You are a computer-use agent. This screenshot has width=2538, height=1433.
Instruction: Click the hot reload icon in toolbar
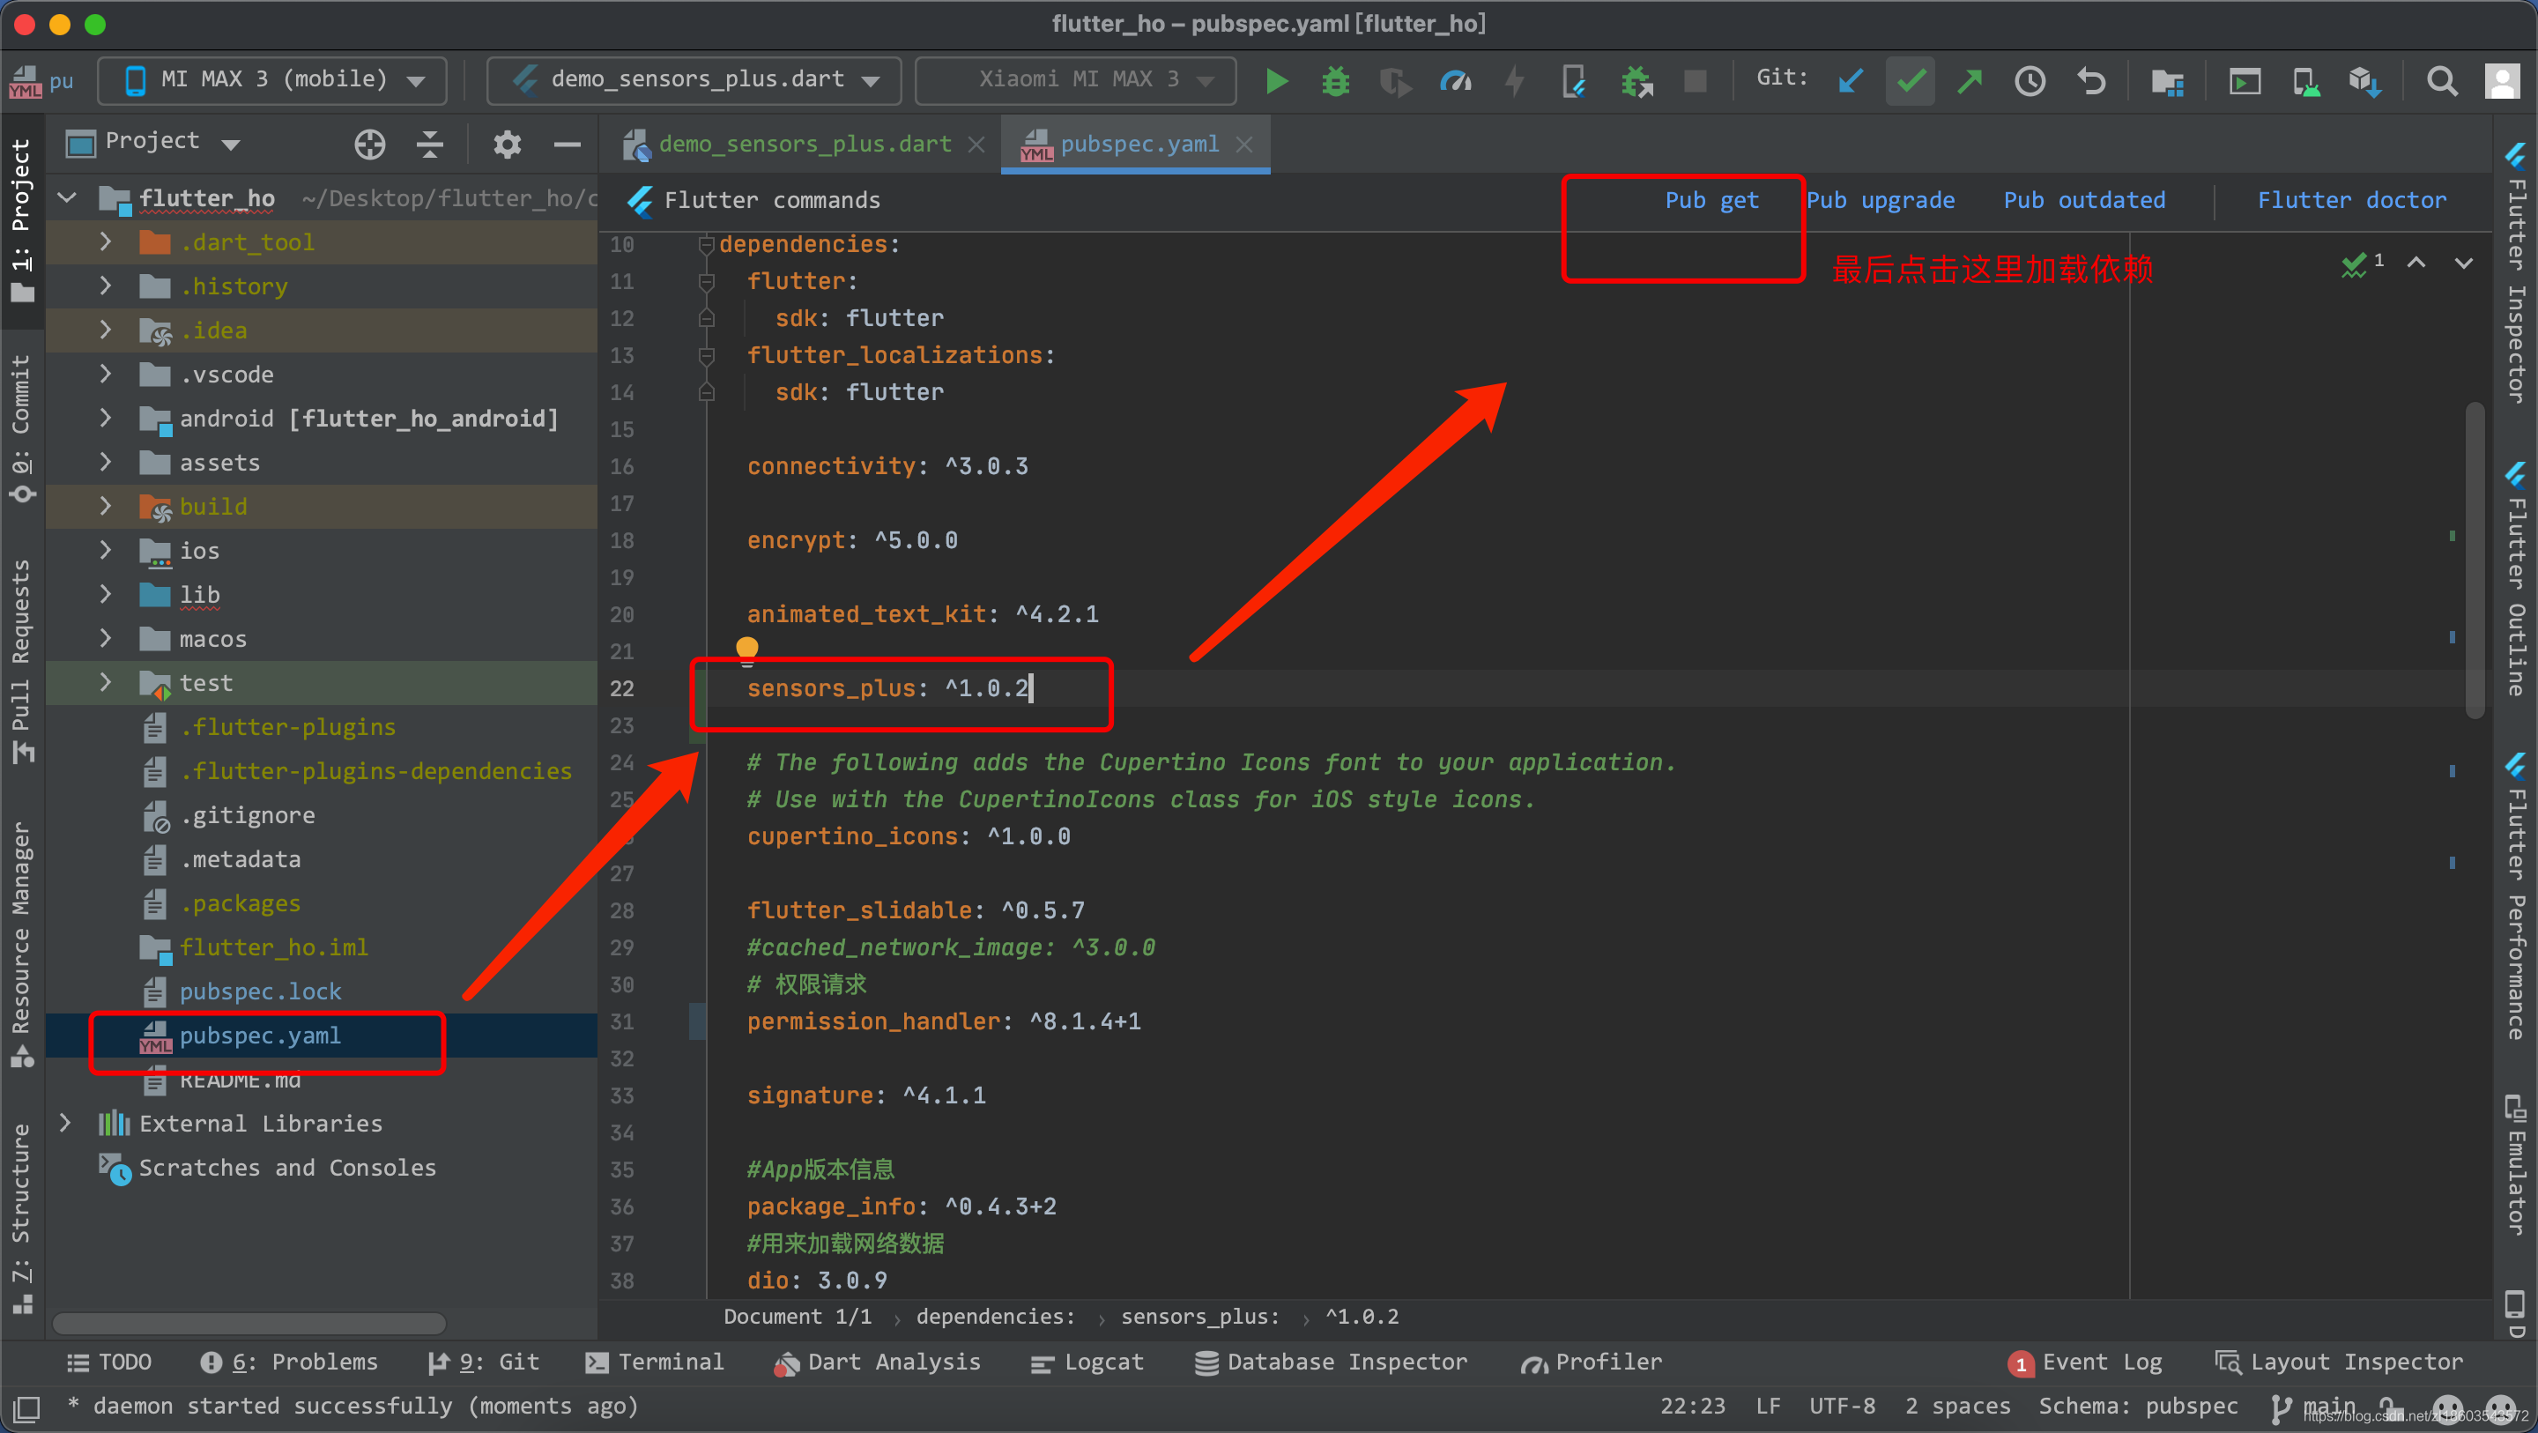pyautogui.click(x=1515, y=78)
